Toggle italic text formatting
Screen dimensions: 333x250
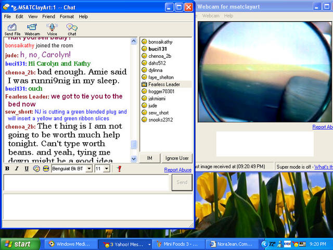[17, 169]
